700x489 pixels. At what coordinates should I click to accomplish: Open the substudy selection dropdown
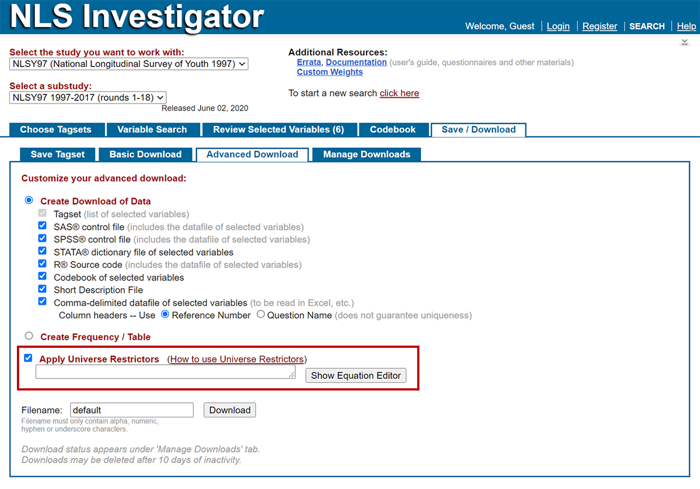[88, 98]
